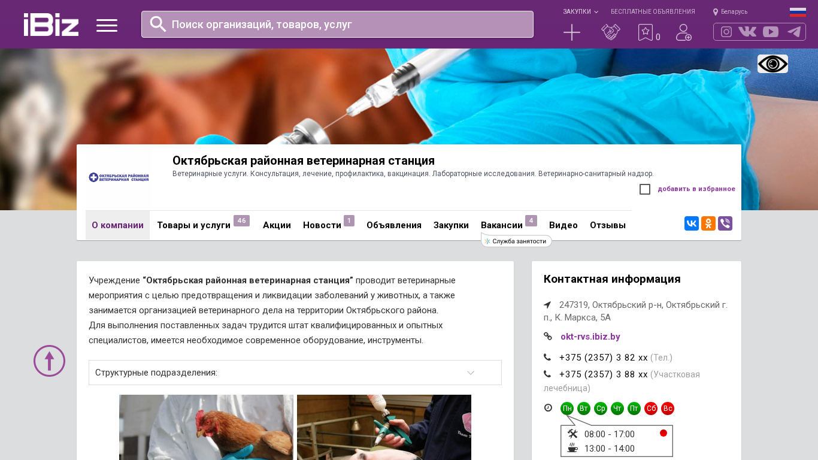Screen dimensions: 818x460
Task: Open the hamburger menu icon
Action: [x=107, y=25]
